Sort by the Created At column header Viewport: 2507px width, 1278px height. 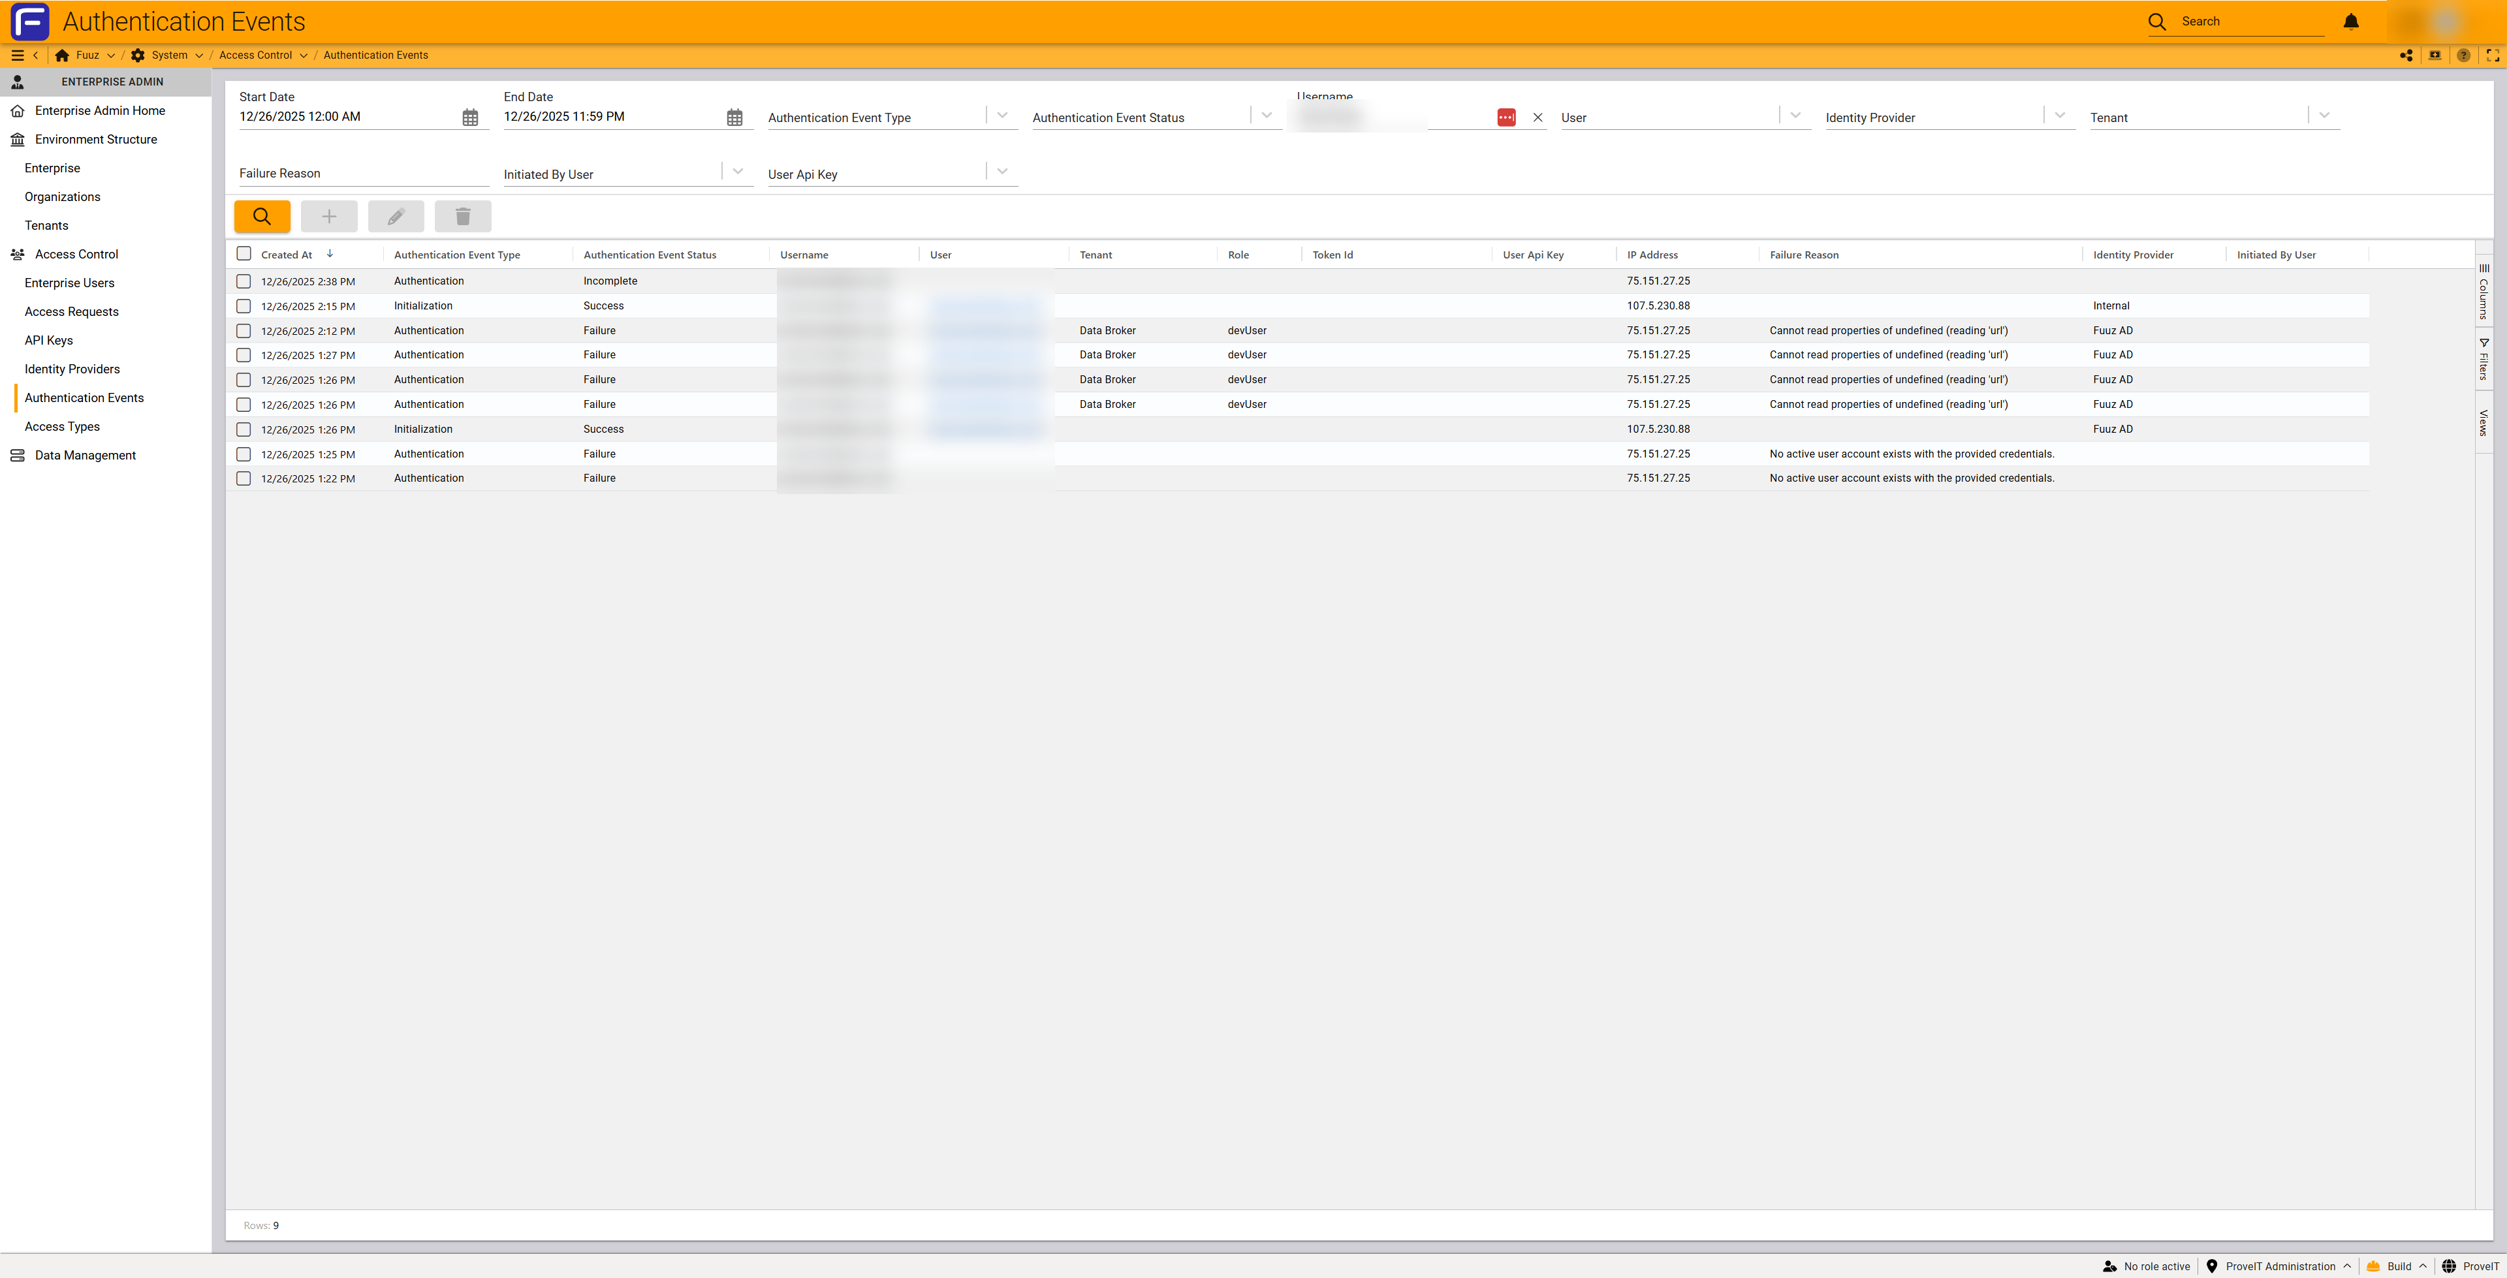287,255
